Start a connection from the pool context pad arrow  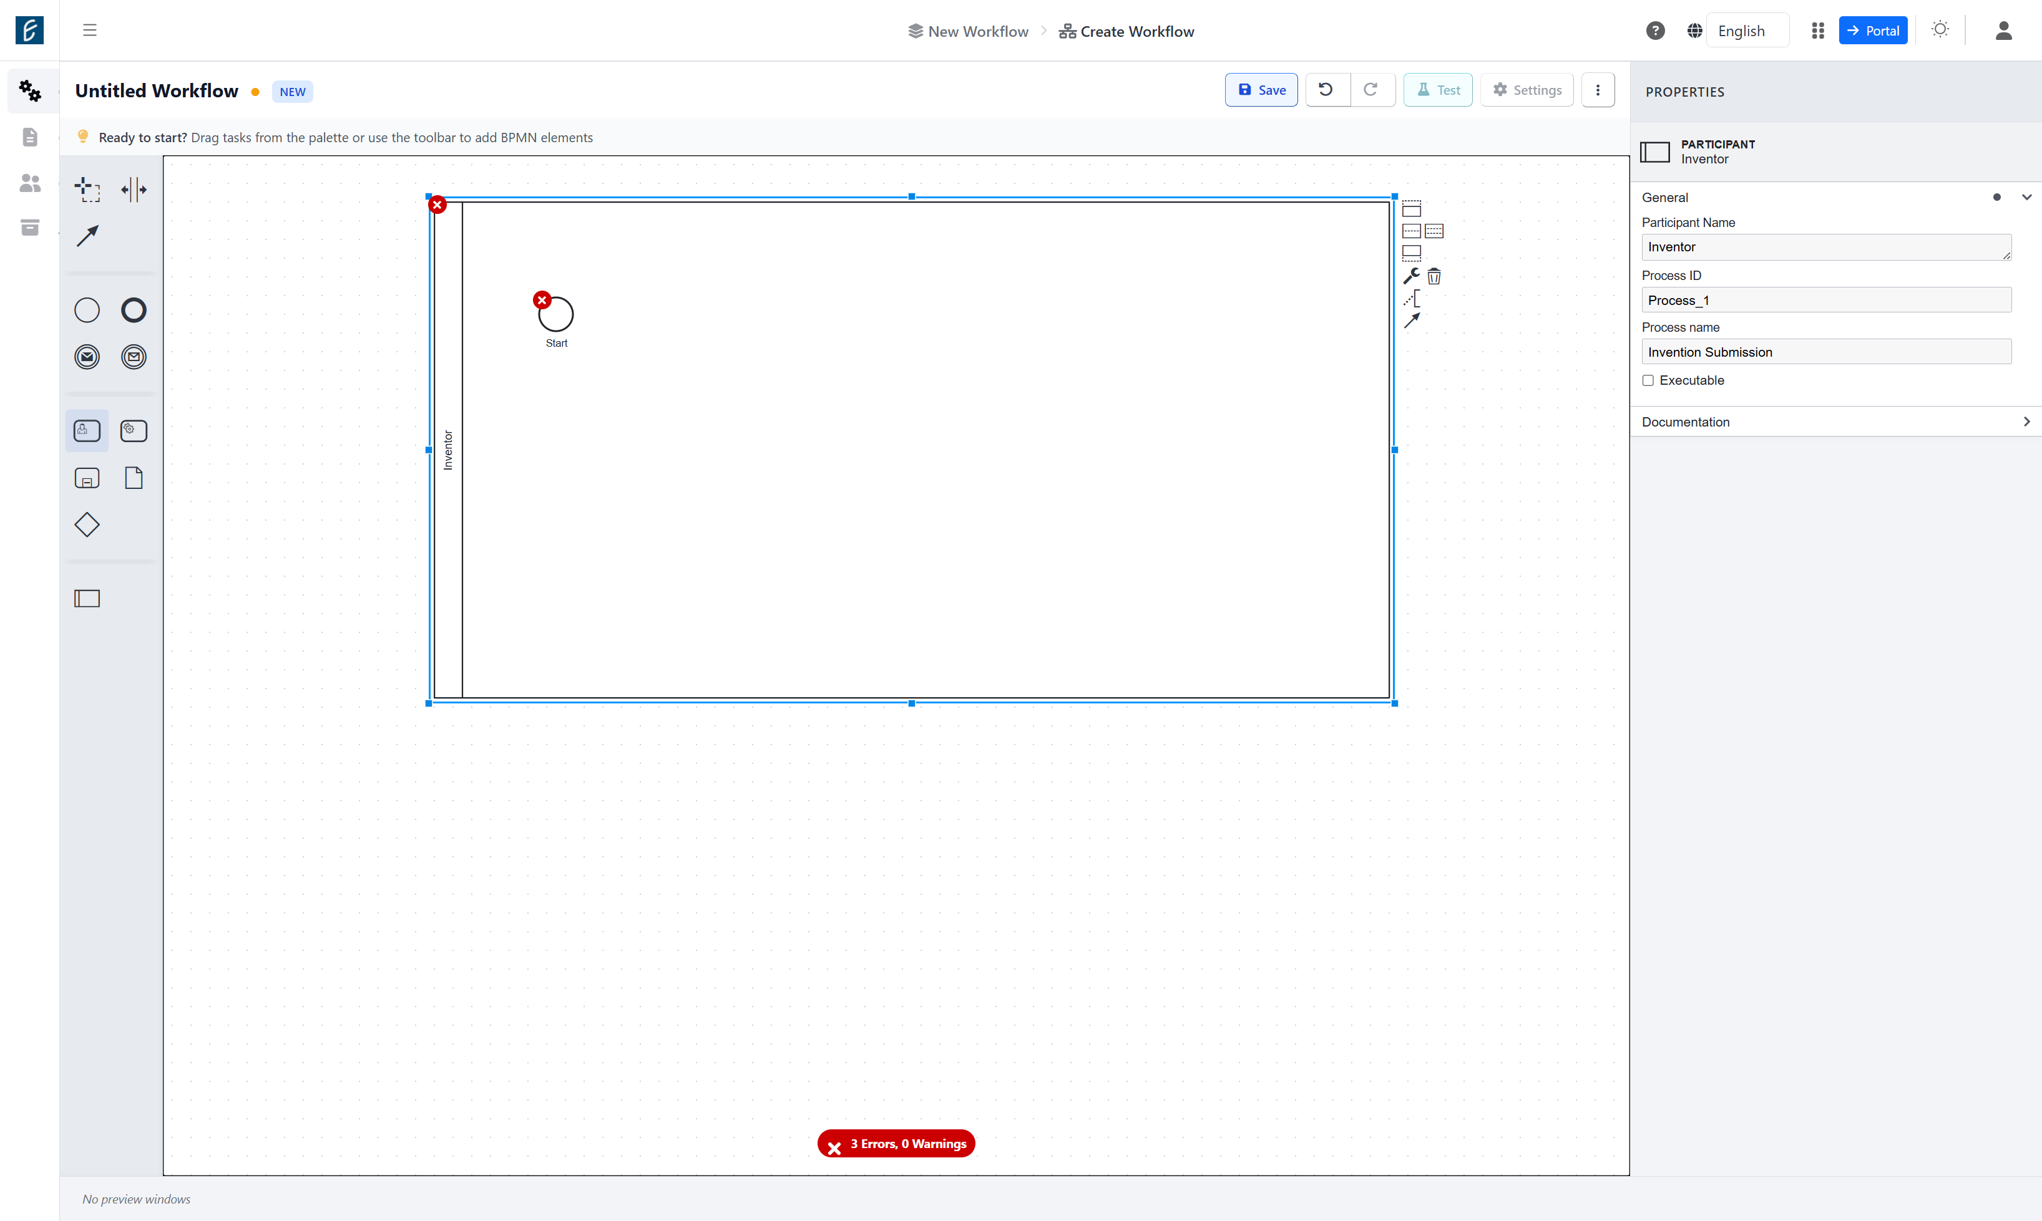(x=1411, y=320)
